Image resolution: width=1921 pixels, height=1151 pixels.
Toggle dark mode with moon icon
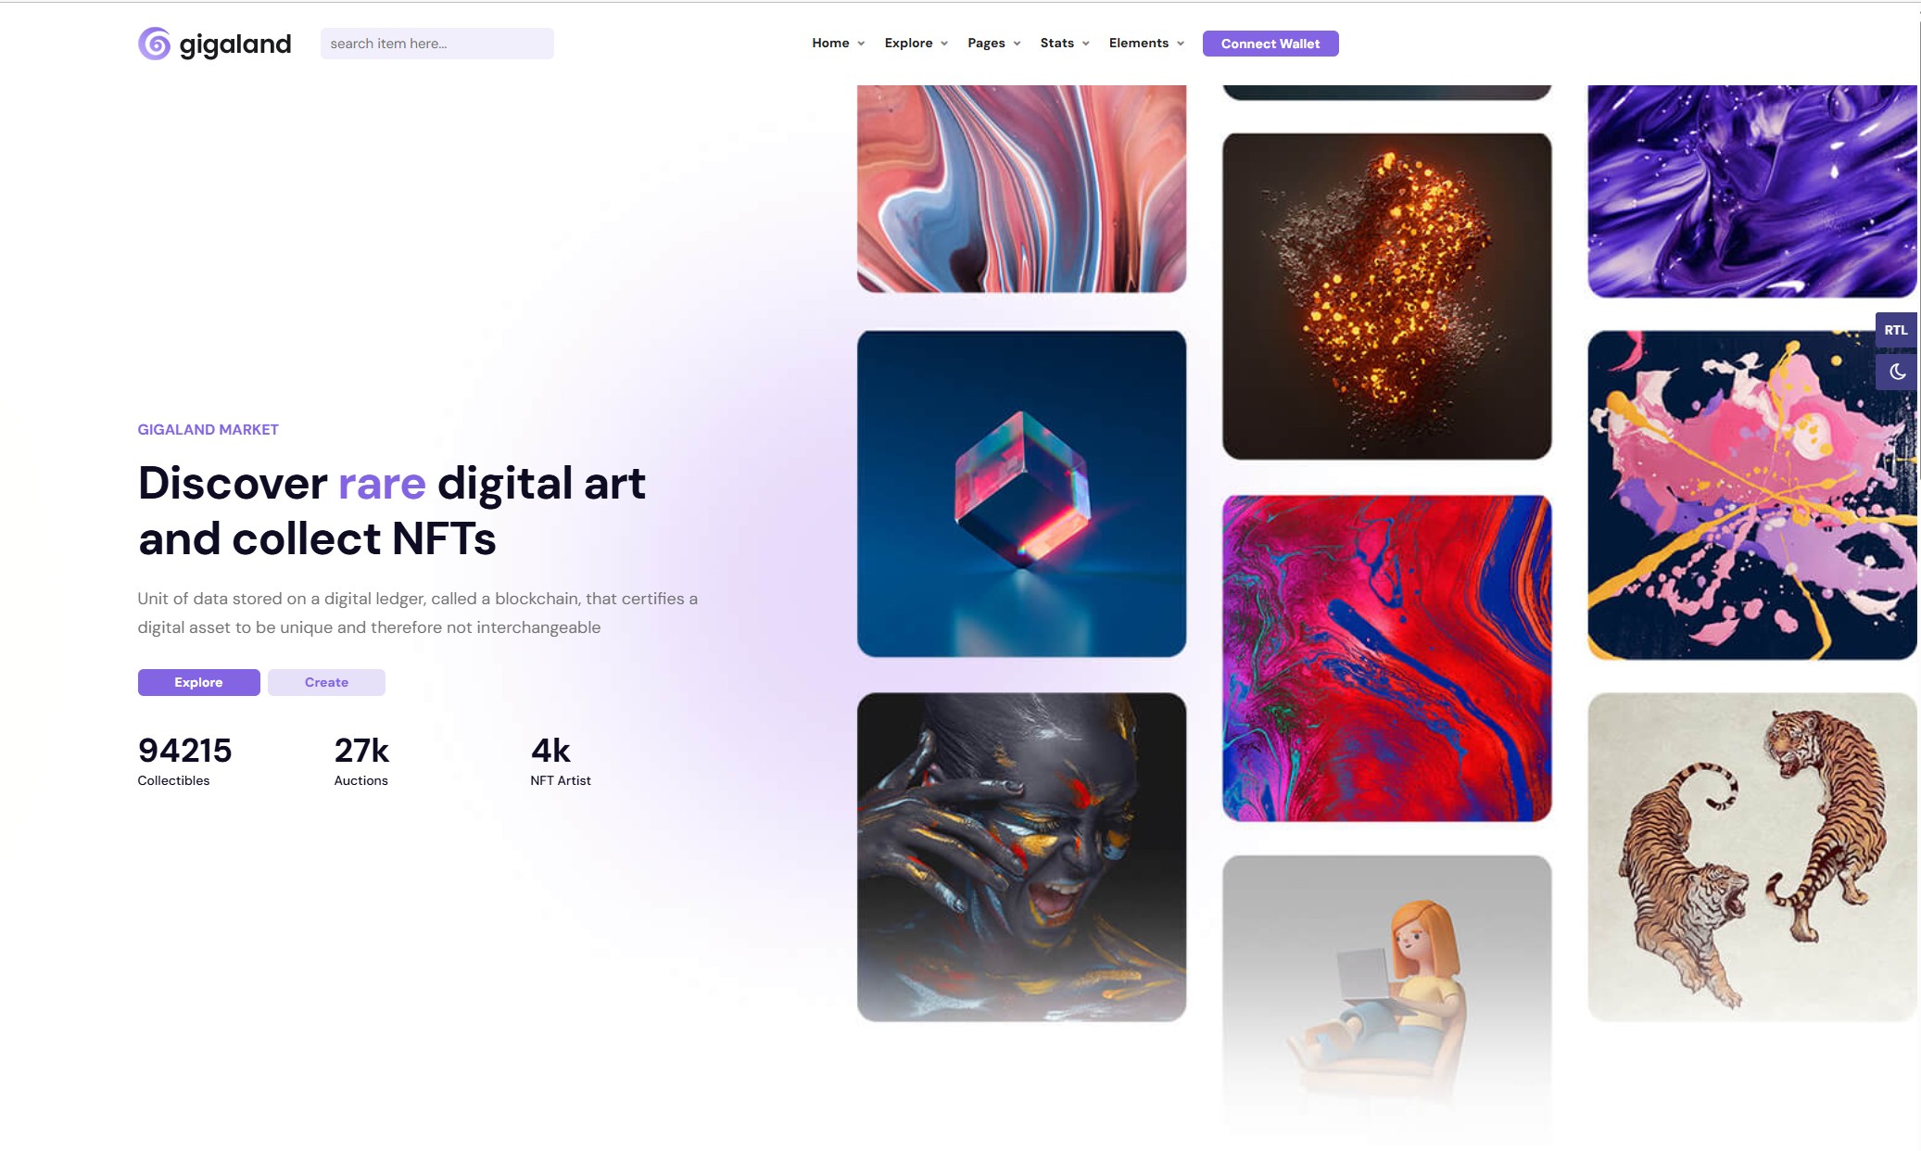(x=1896, y=372)
